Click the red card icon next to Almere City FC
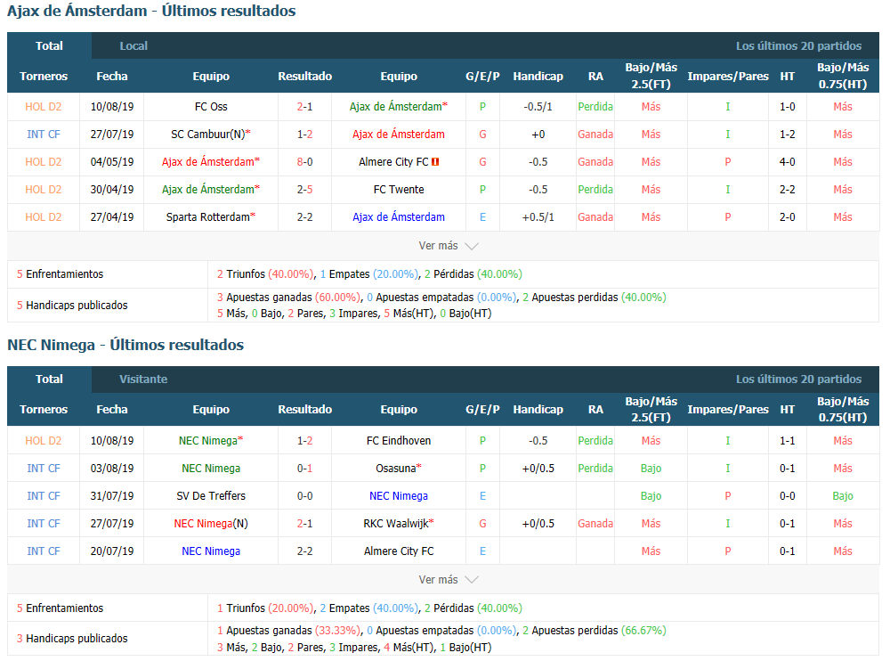Screen dimensions: 890x661 coord(435,162)
